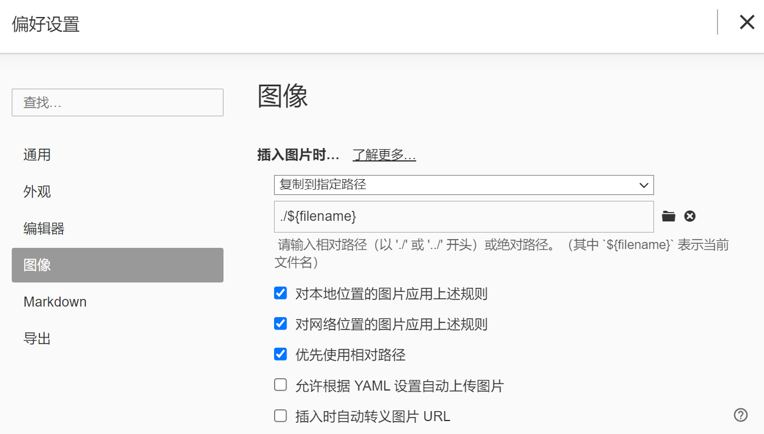The image size is (764, 434).
Task: Toggle the local images rule checkbox
Action: [281, 293]
